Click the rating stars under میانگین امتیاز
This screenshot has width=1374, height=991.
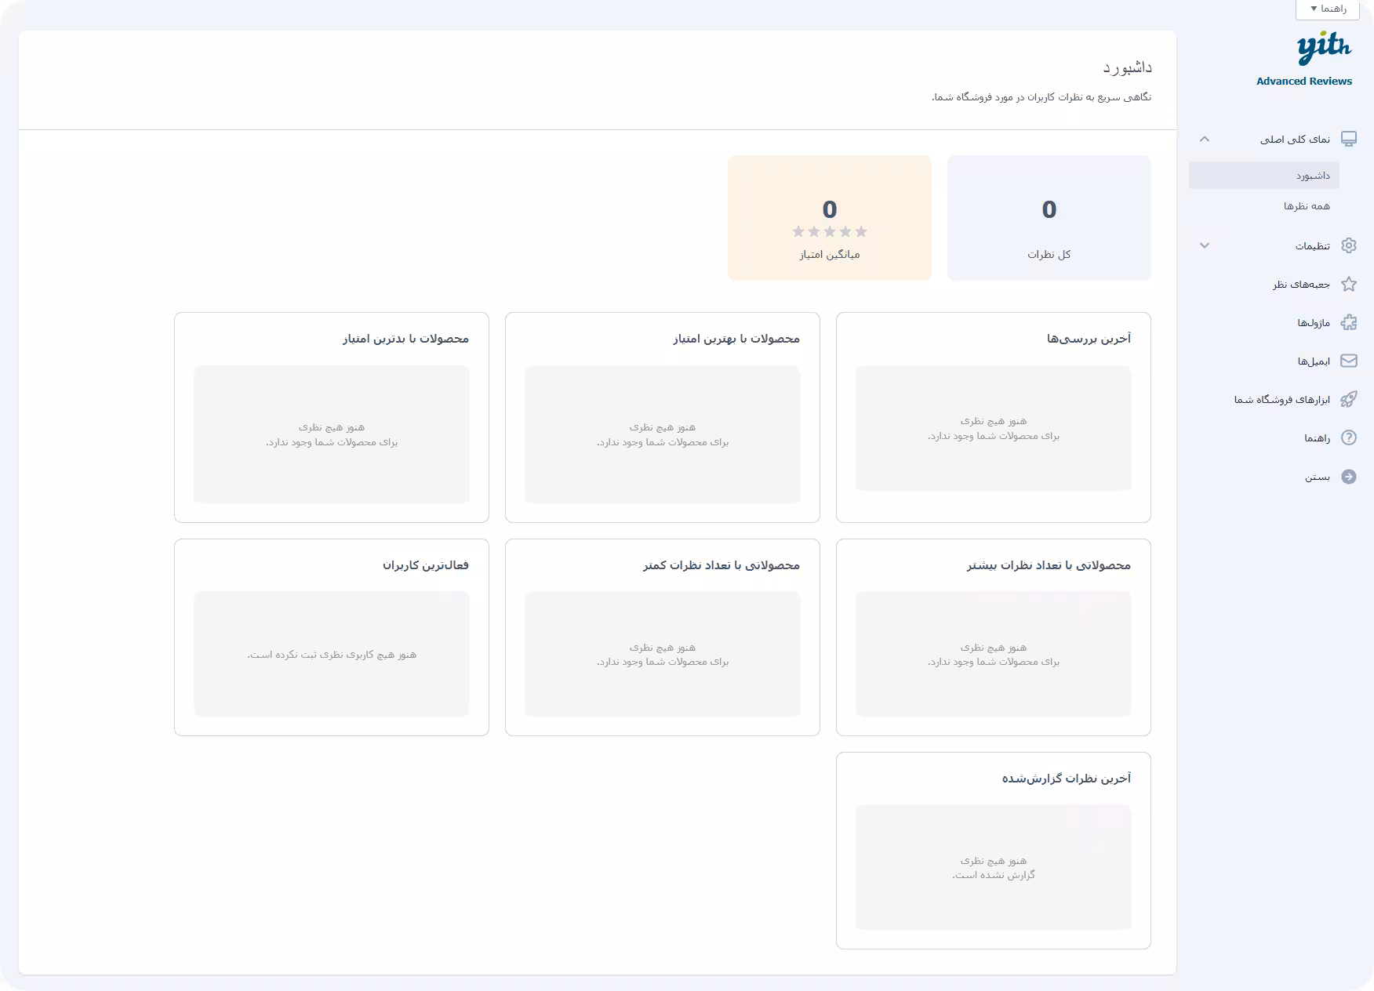[830, 231]
